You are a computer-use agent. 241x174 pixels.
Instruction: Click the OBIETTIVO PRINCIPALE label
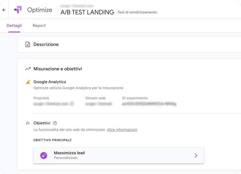click(x=53, y=140)
